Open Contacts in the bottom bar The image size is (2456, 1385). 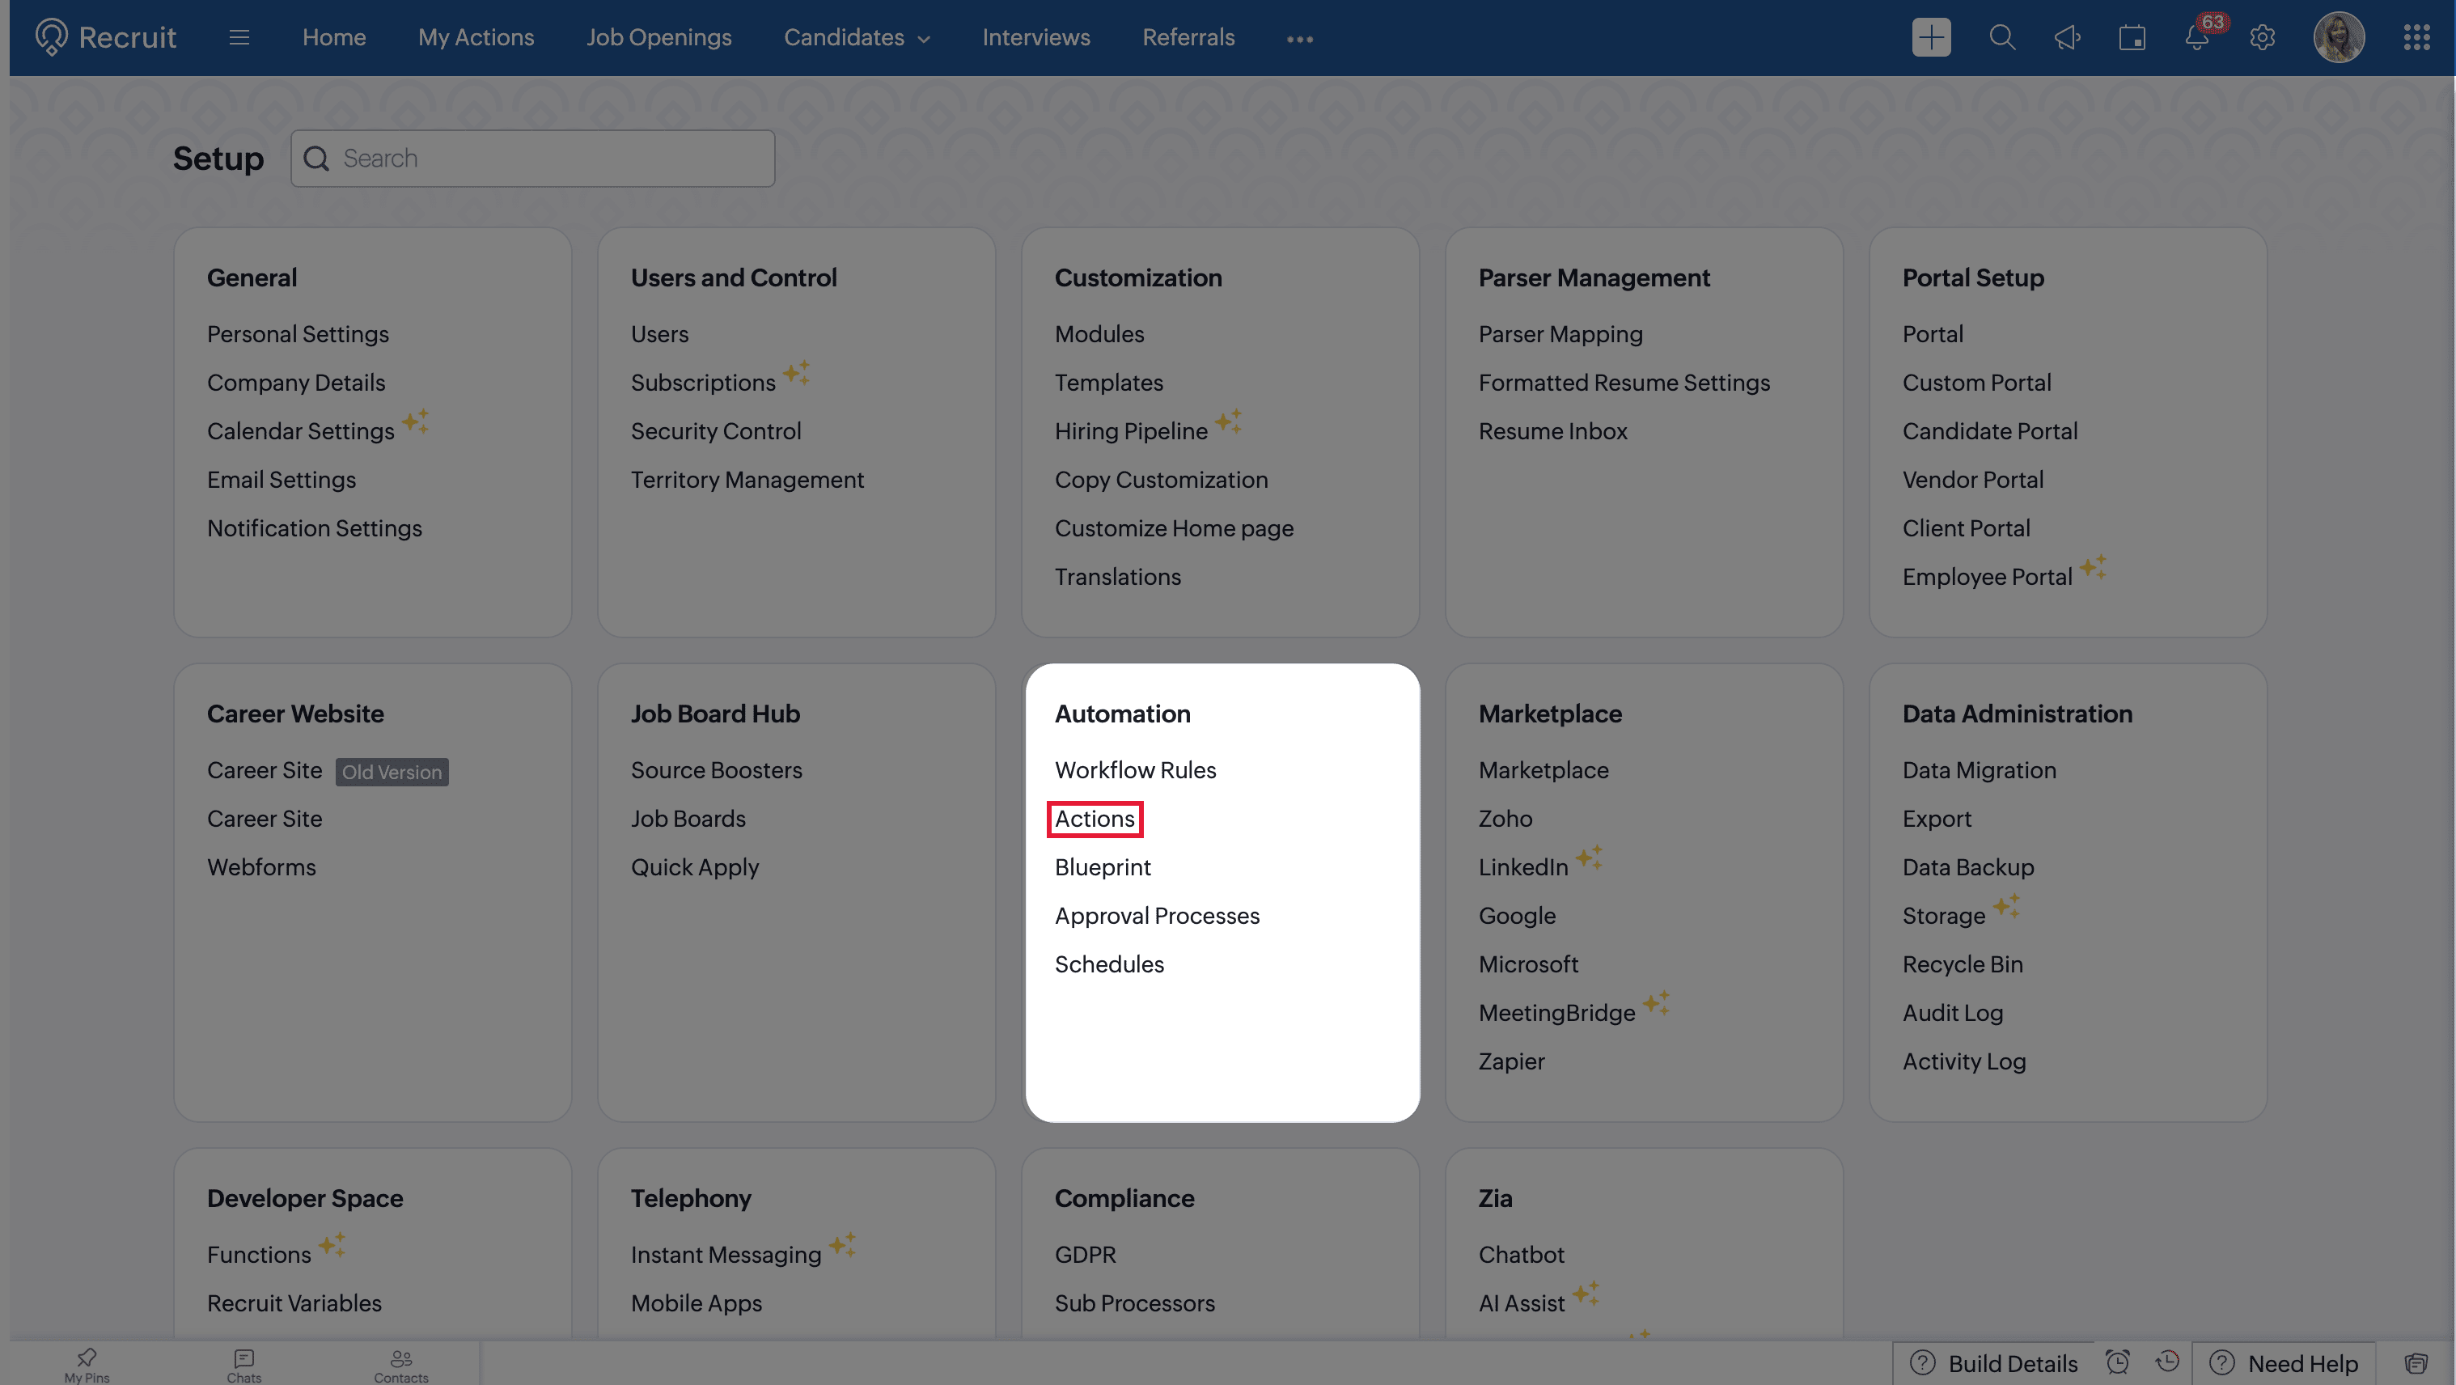[x=400, y=1364]
